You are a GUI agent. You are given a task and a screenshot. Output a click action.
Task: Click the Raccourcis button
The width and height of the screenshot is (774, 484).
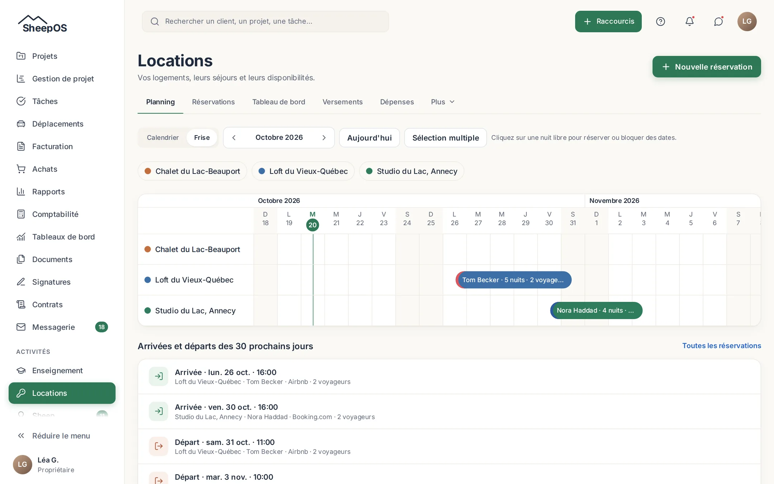click(608, 22)
